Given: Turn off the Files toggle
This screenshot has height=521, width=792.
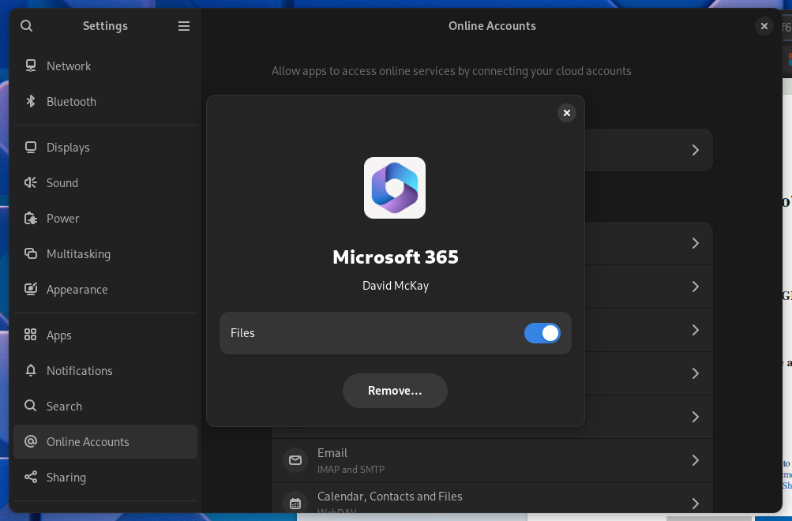Looking at the screenshot, I should click(542, 333).
